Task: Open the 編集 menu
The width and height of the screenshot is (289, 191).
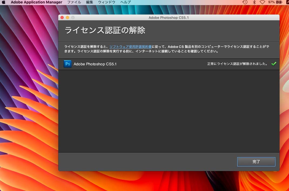Action: tap(90, 2)
